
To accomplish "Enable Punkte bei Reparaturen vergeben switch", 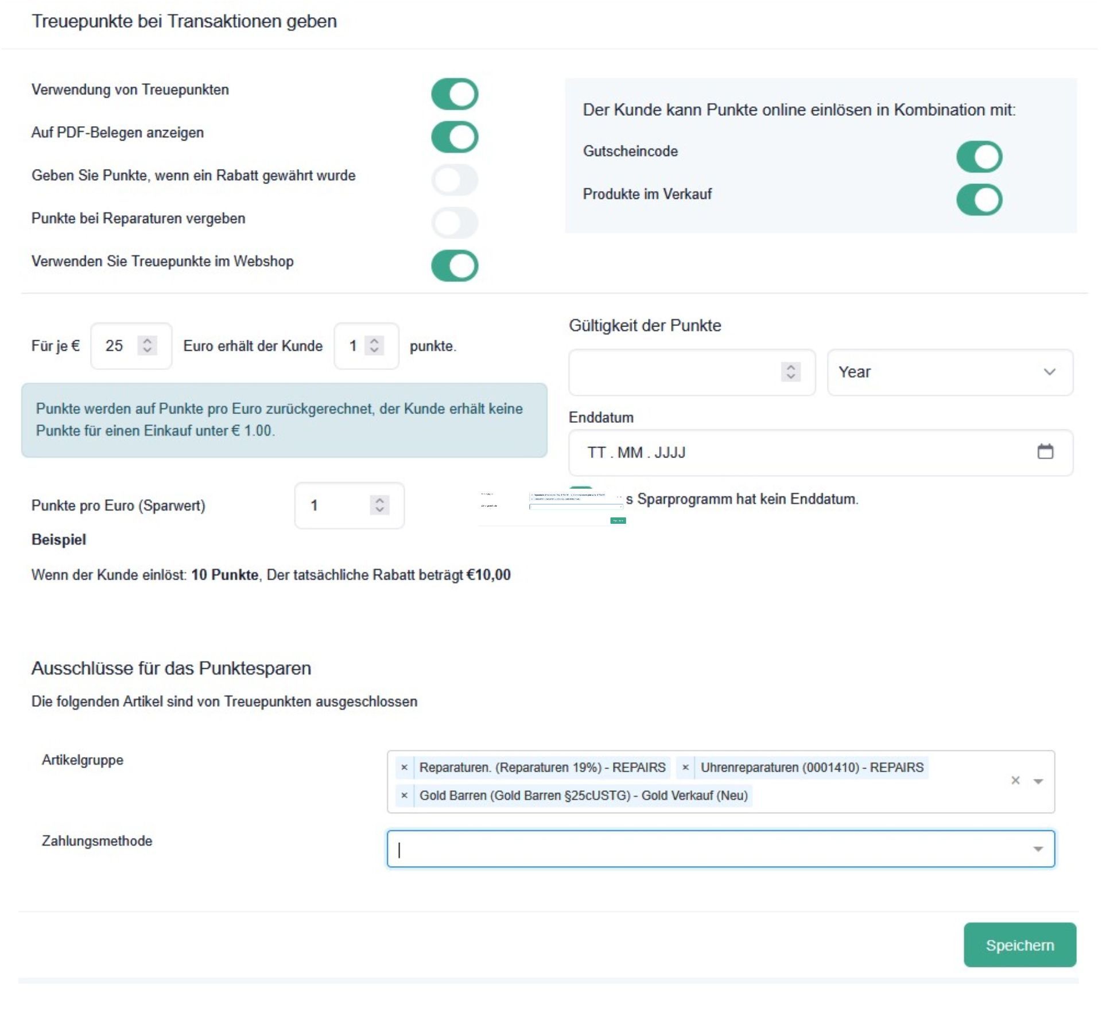I will 455,223.
